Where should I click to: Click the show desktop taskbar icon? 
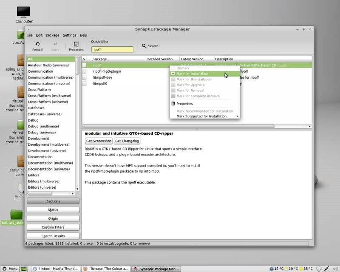pyautogui.click(x=24, y=269)
